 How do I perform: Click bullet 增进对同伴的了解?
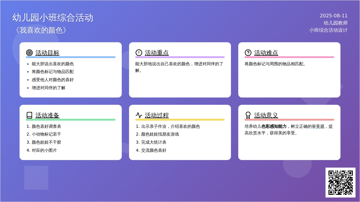[x=49, y=88]
